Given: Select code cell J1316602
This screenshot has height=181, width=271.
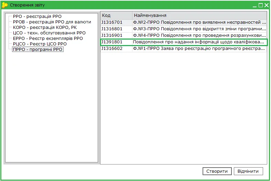Looking at the screenshot, I should click(116, 49).
